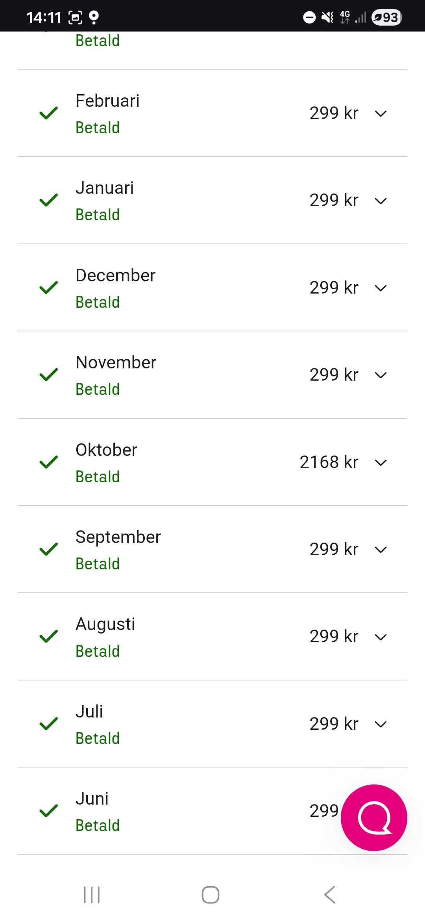Tap the green checkmark beside Februari
The image size is (425, 922).
click(x=49, y=113)
